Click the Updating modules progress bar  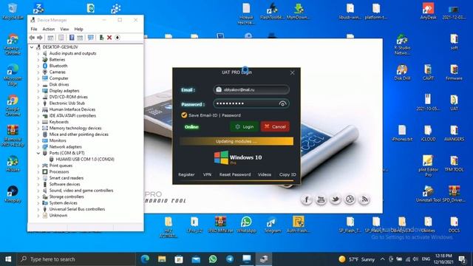pos(236,141)
